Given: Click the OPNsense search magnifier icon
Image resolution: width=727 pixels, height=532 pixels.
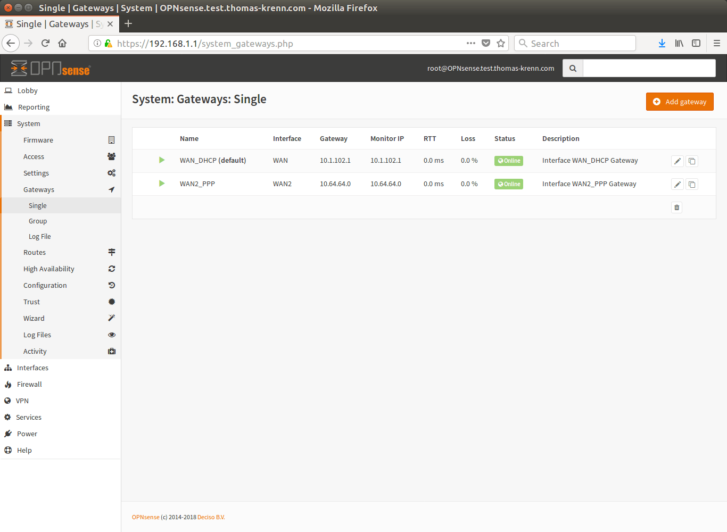Looking at the screenshot, I should (573, 68).
